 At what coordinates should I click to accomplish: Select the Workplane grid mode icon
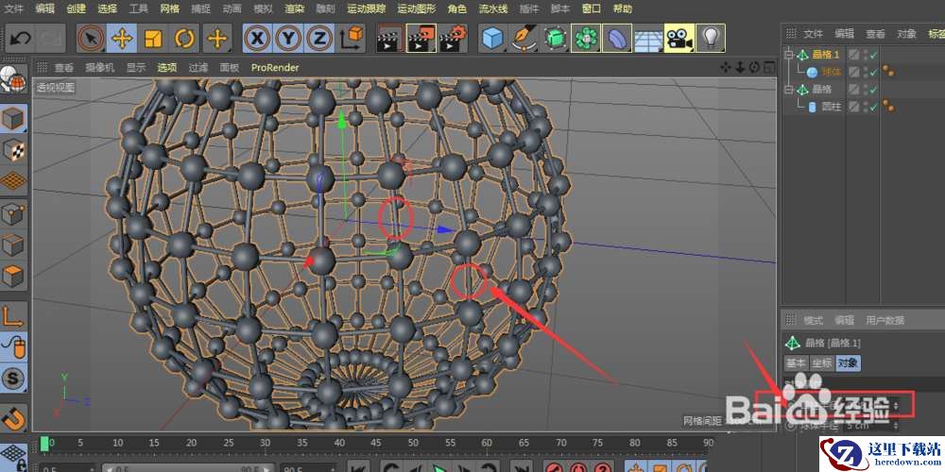[13, 181]
